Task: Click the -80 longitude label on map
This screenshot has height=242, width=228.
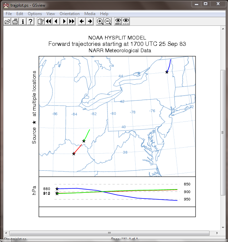Action: 113,113
